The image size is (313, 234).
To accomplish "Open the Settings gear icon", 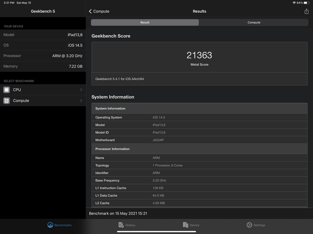I will 249,225.
